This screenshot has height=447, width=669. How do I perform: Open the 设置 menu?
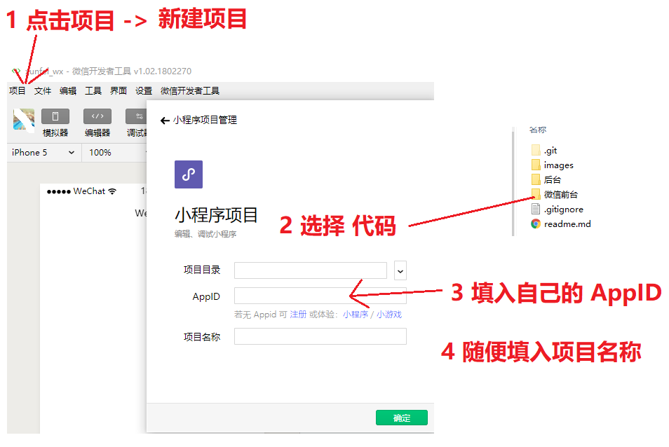[144, 91]
